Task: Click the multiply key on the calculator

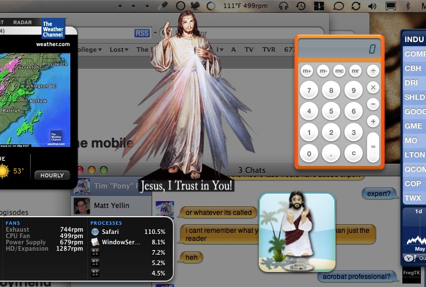Action: pyautogui.click(x=373, y=88)
